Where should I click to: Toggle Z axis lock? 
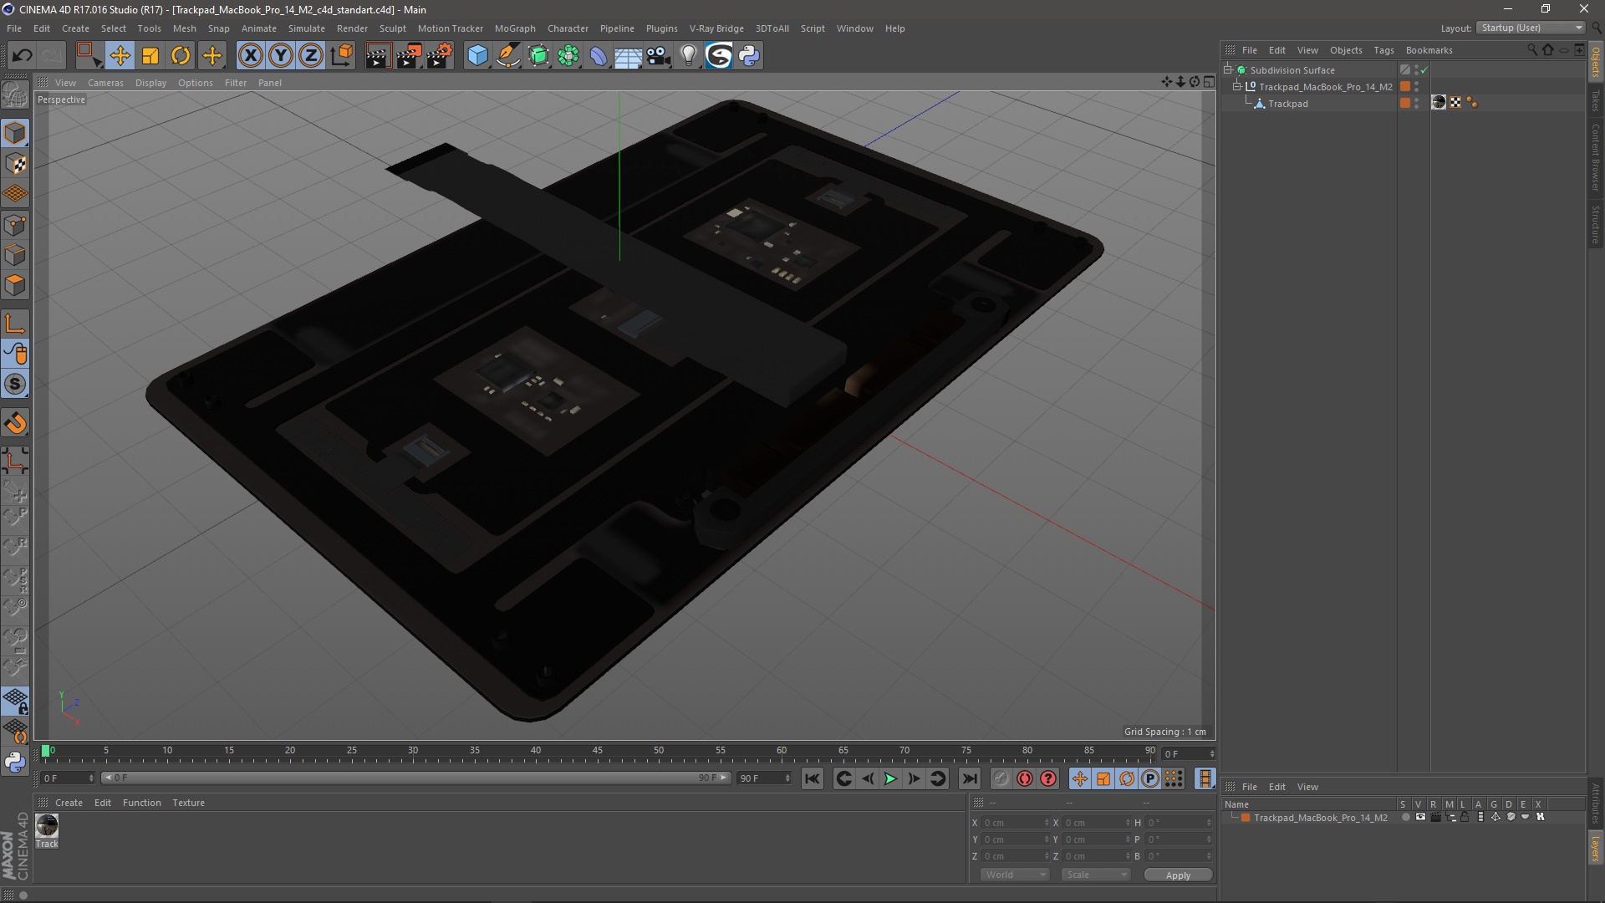[311, 56]
